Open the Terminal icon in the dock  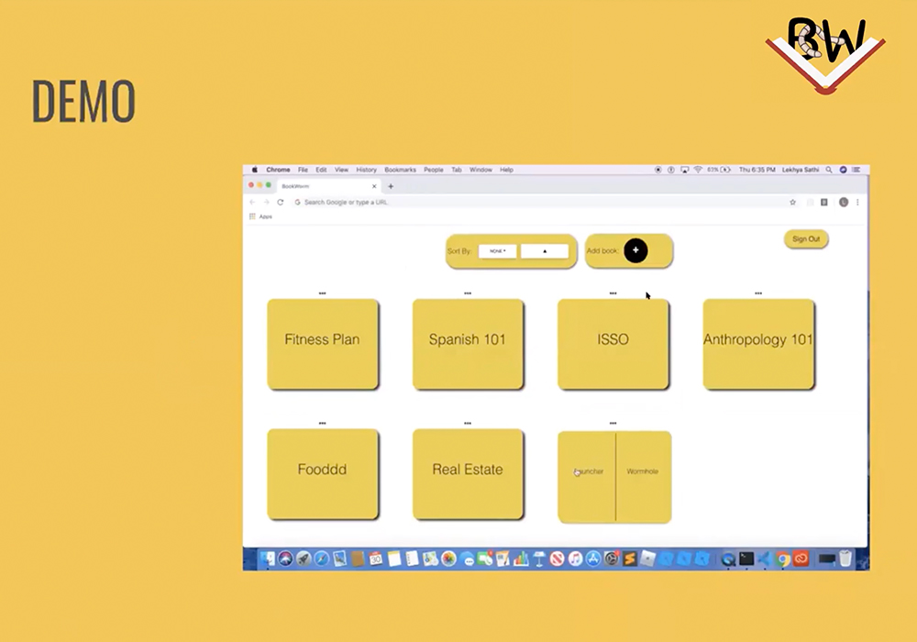tap(746, 559)
